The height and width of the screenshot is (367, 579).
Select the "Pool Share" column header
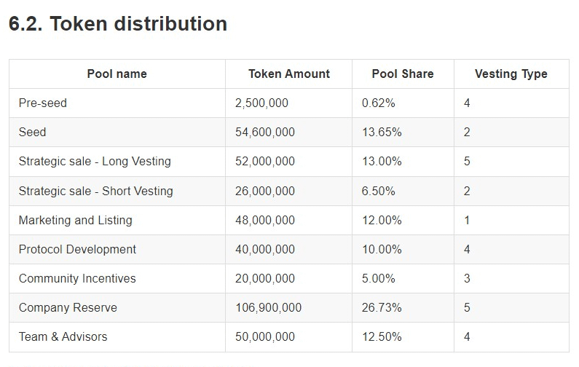click(x=403, y=74)
